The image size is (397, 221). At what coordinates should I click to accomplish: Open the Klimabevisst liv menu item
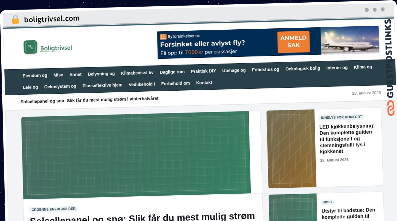(137, 73)
